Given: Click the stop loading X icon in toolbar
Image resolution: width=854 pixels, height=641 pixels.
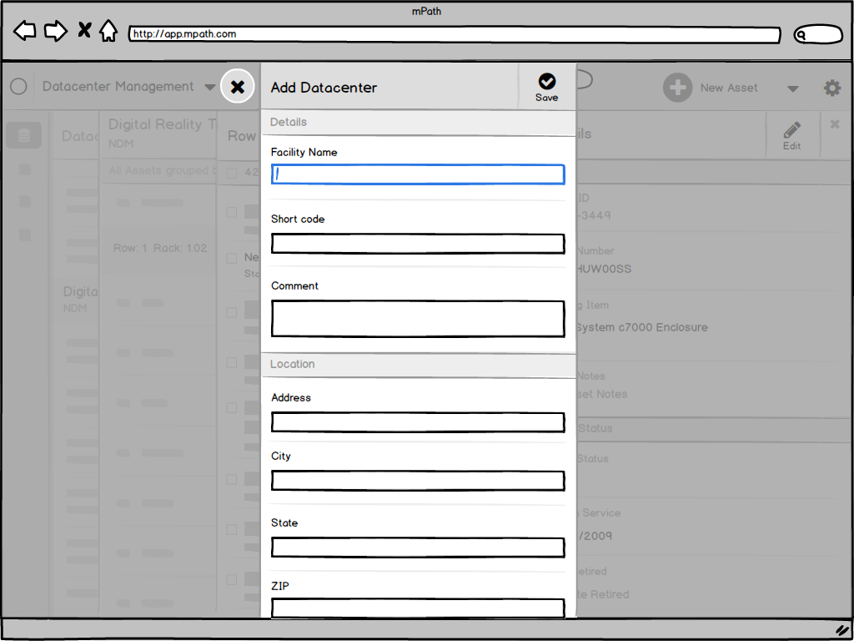Looking at the screenshot, I should point(83,30).
